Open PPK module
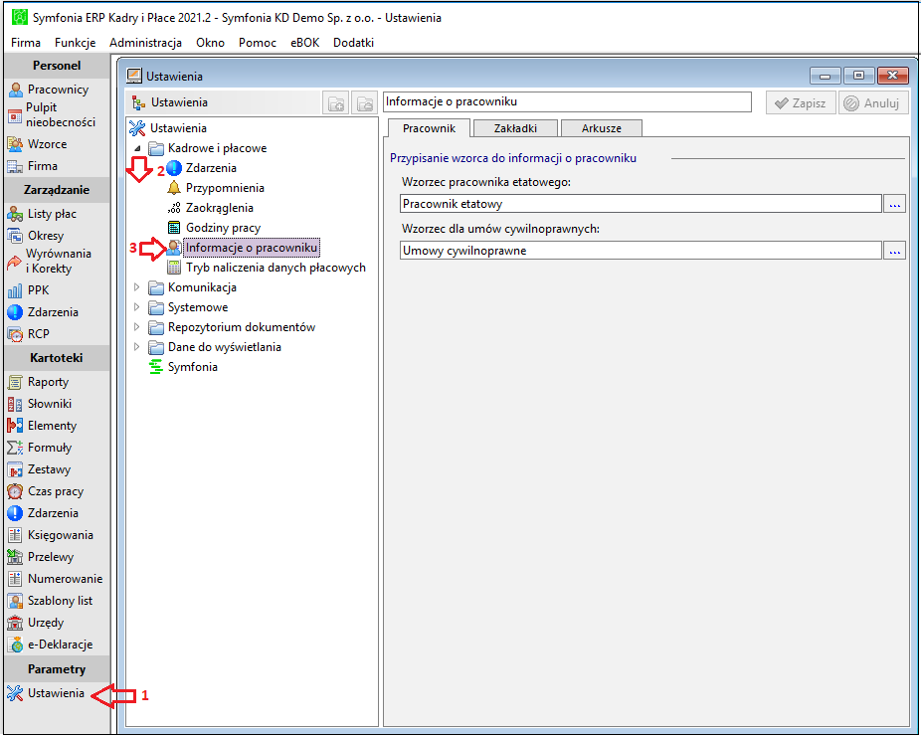This screenshot has height=737, width=921. coord(28,290)
